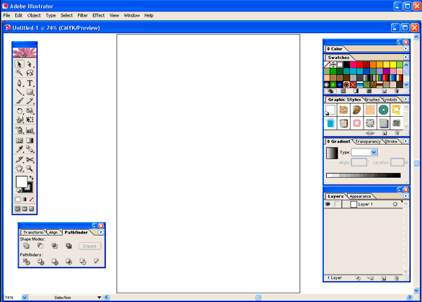
Task: Activate the Type tool in toolbox
Action: 30,83
